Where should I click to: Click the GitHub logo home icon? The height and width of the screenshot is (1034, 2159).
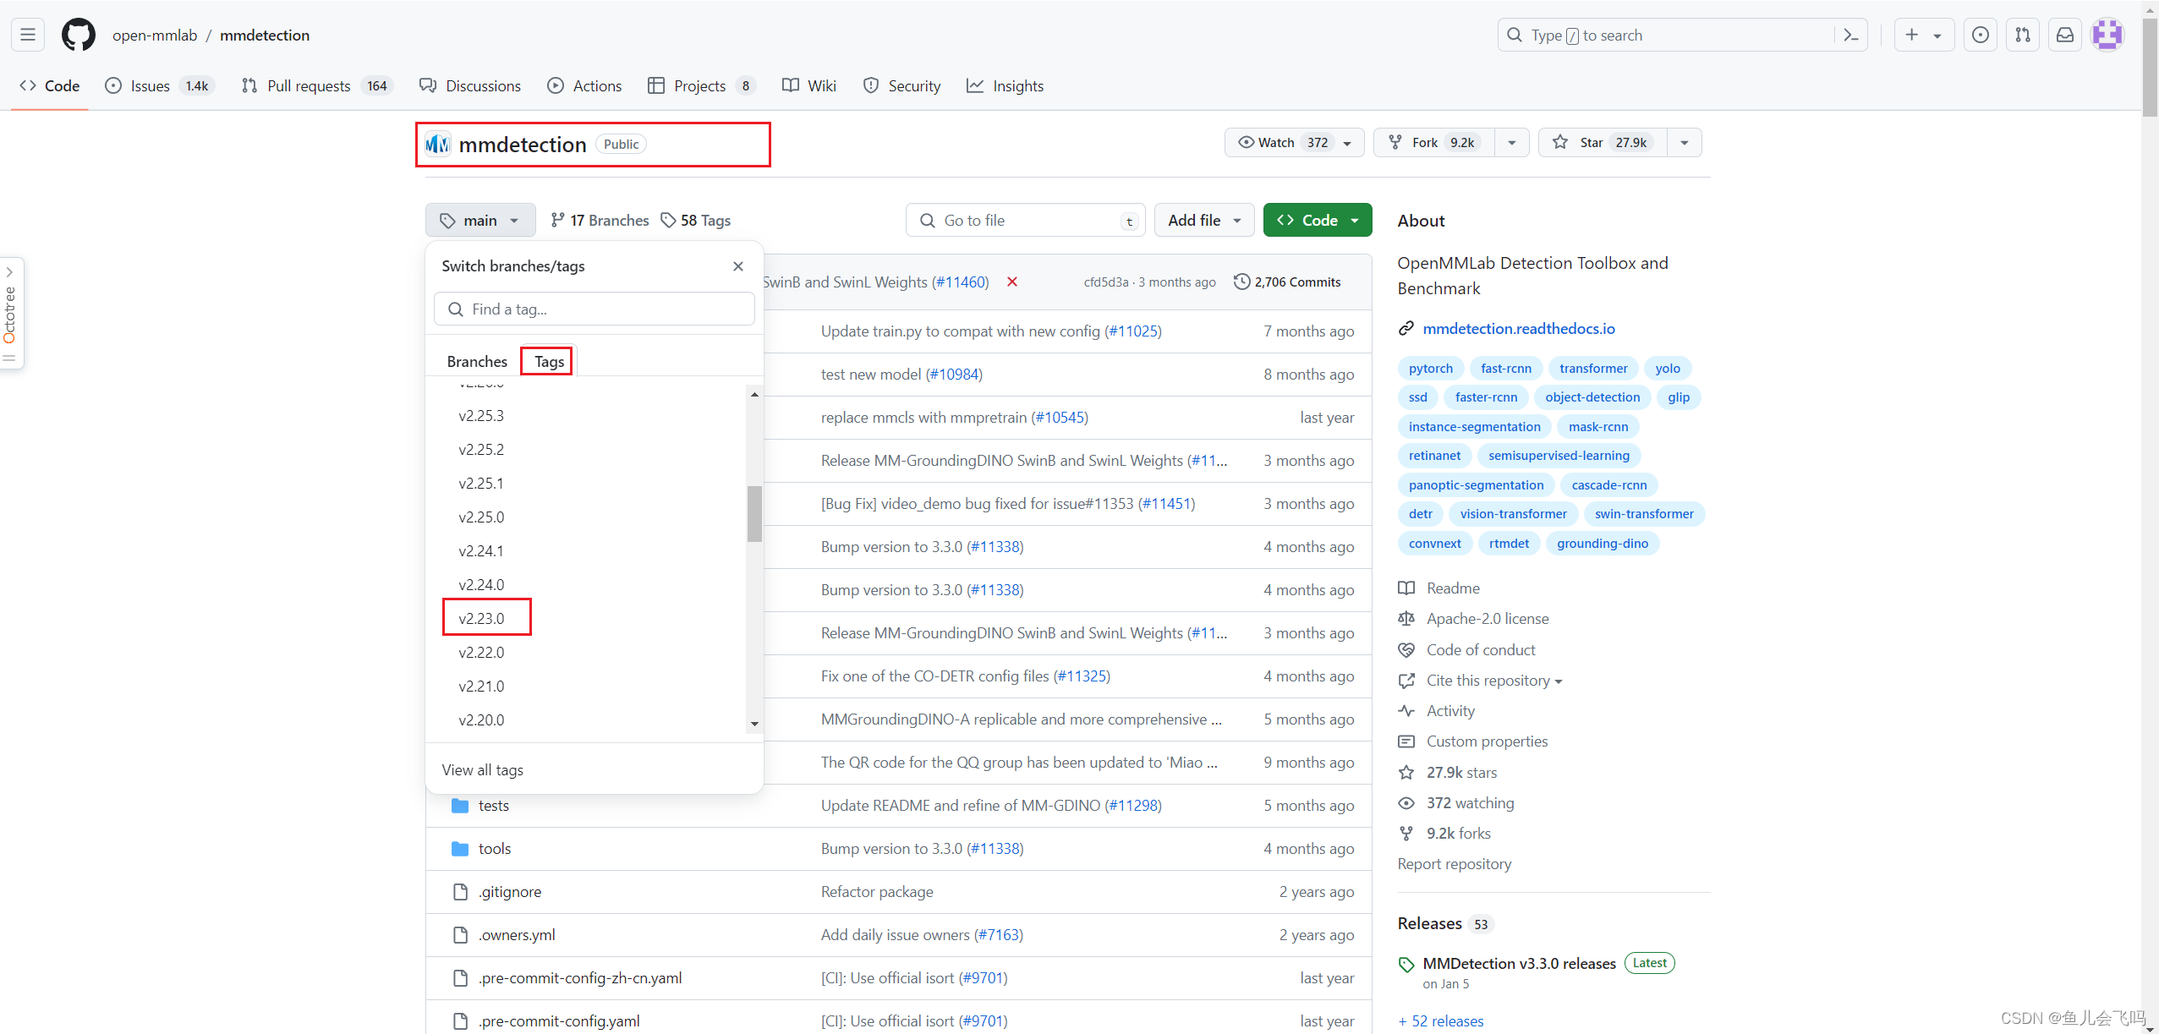[78, 35]
